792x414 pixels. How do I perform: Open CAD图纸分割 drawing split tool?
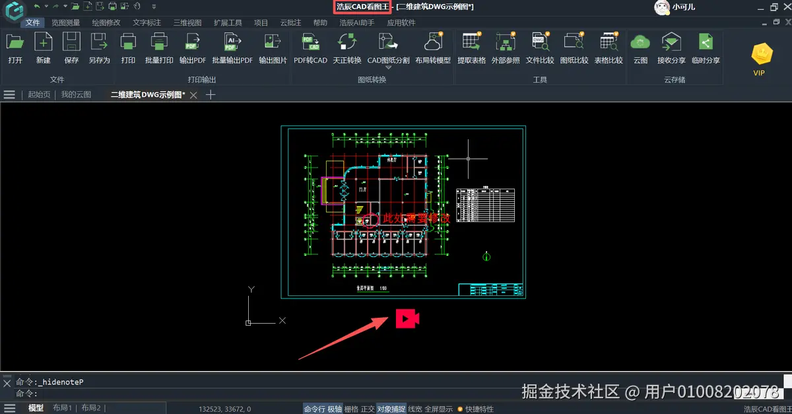388,48
